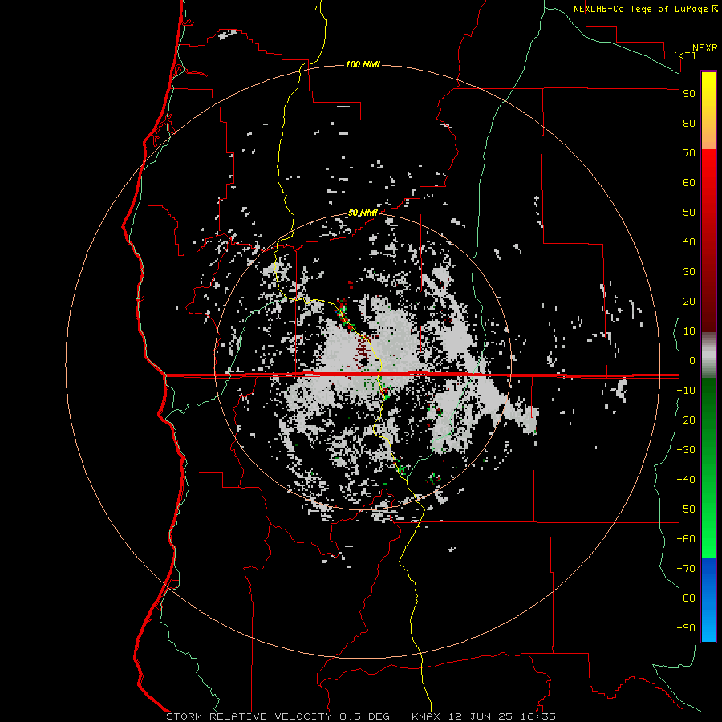Click the -60 value on the velocity scale
722x722 pixels.
point(686,539)
